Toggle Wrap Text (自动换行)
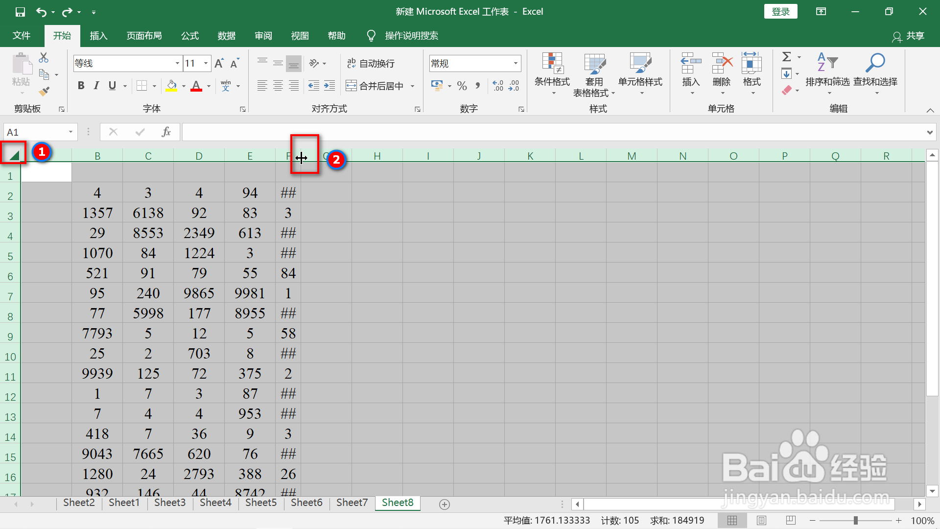The image size is (940, 529). (x=371, y=63)
